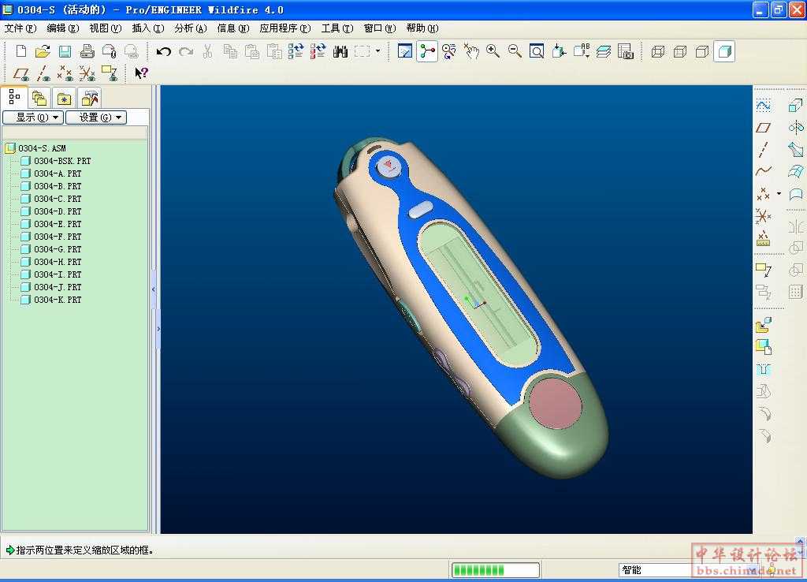Toggle datum axes visibility
This screenshot has height=582, width=807.
[x=43, y=73]
